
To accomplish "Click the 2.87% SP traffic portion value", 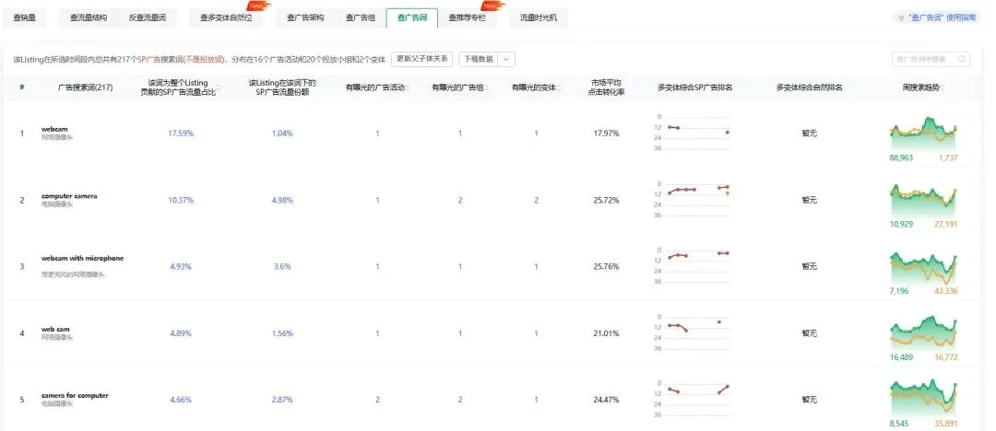I will coord(282,400).
